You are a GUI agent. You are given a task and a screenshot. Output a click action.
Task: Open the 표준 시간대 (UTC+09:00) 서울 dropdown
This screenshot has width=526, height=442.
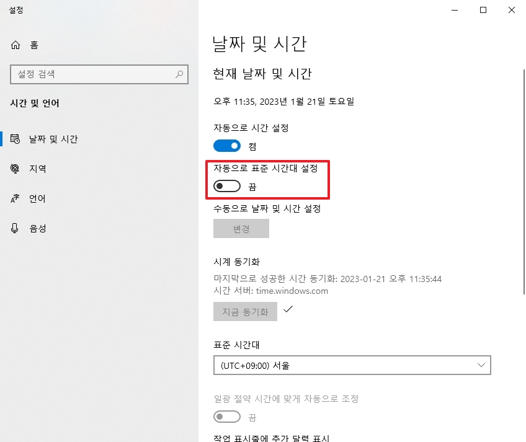coord(352,365)
